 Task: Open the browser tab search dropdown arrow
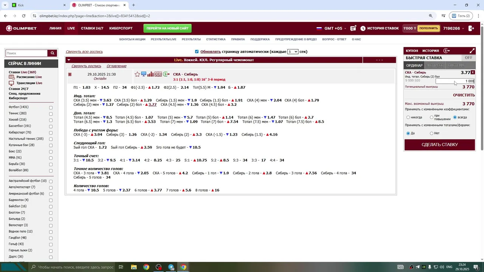point(5,5)
